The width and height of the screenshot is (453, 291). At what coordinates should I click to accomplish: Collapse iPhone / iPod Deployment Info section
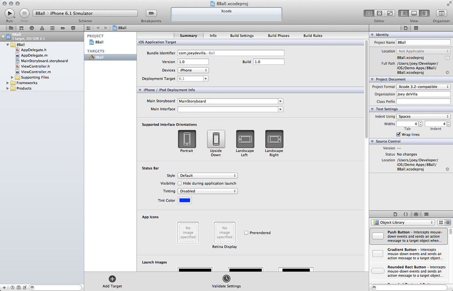click(x=140, y=90)
